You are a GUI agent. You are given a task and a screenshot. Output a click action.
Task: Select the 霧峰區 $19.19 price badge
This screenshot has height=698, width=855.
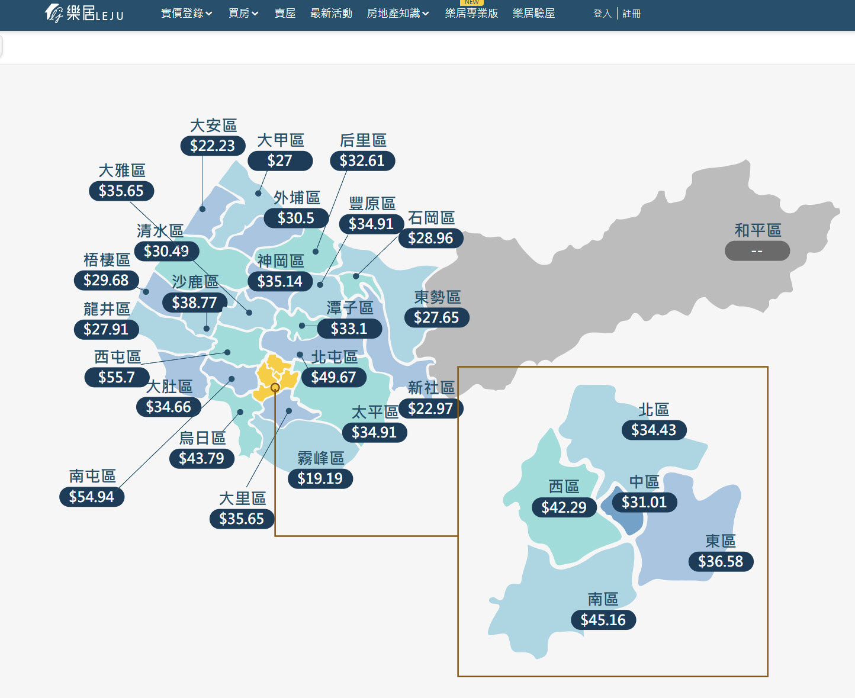click(x=320, y=478)
